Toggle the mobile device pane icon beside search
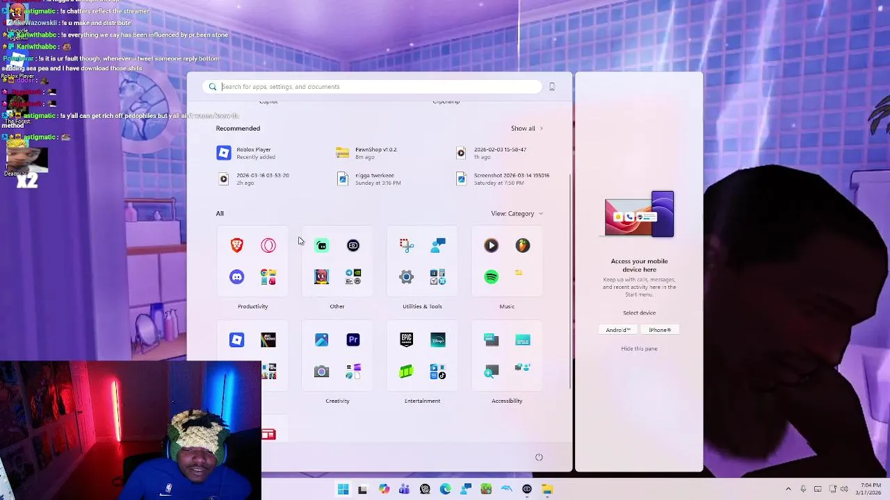This screenshot has height=500, width=890. click(552, 87)
